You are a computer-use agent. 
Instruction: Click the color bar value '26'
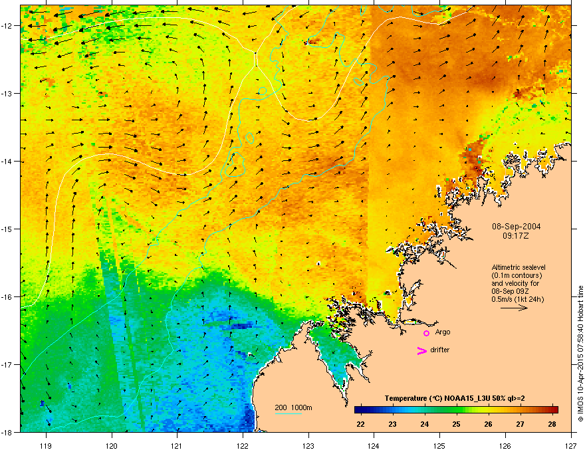click(488, 424)
